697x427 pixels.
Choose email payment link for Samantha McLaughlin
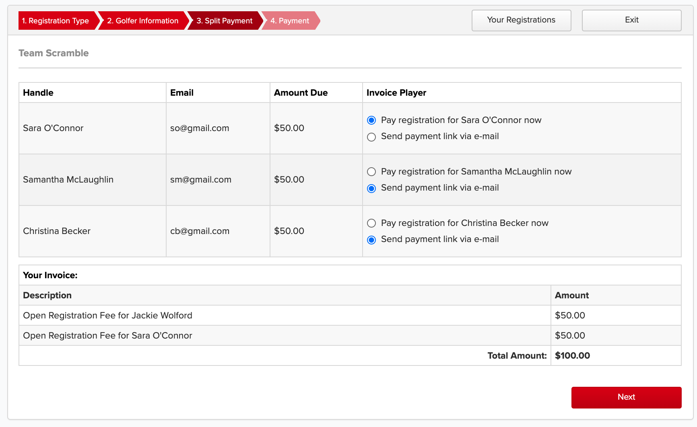[371, 188]
